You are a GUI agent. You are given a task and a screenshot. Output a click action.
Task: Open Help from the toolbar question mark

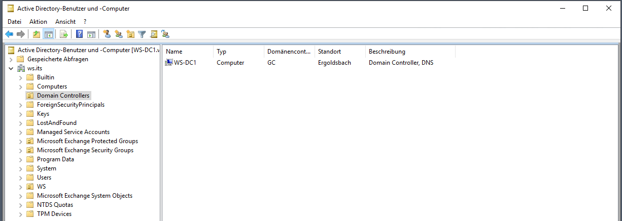click(x=79, y=34)
